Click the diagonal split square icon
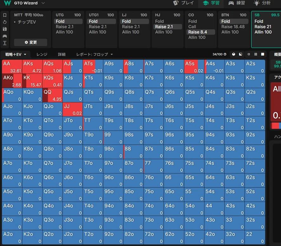 point(240,54)
